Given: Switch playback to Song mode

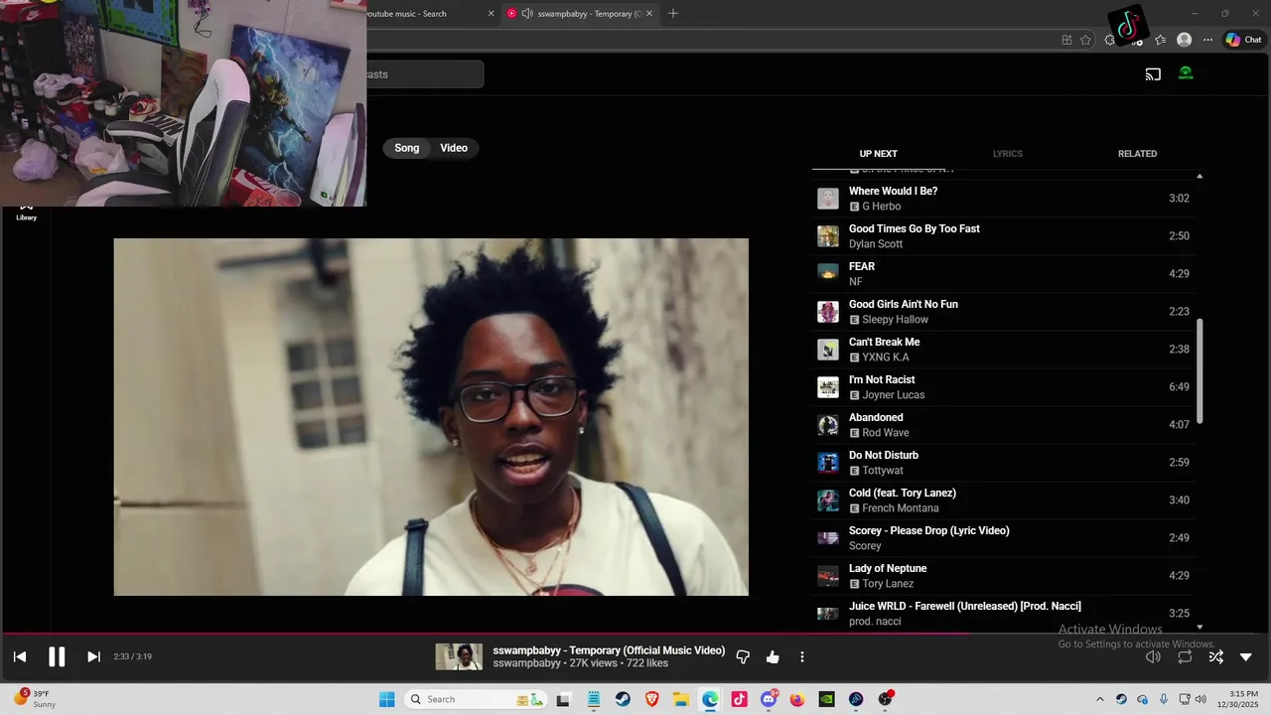Looking at the screenshot, I should point(407,148).
